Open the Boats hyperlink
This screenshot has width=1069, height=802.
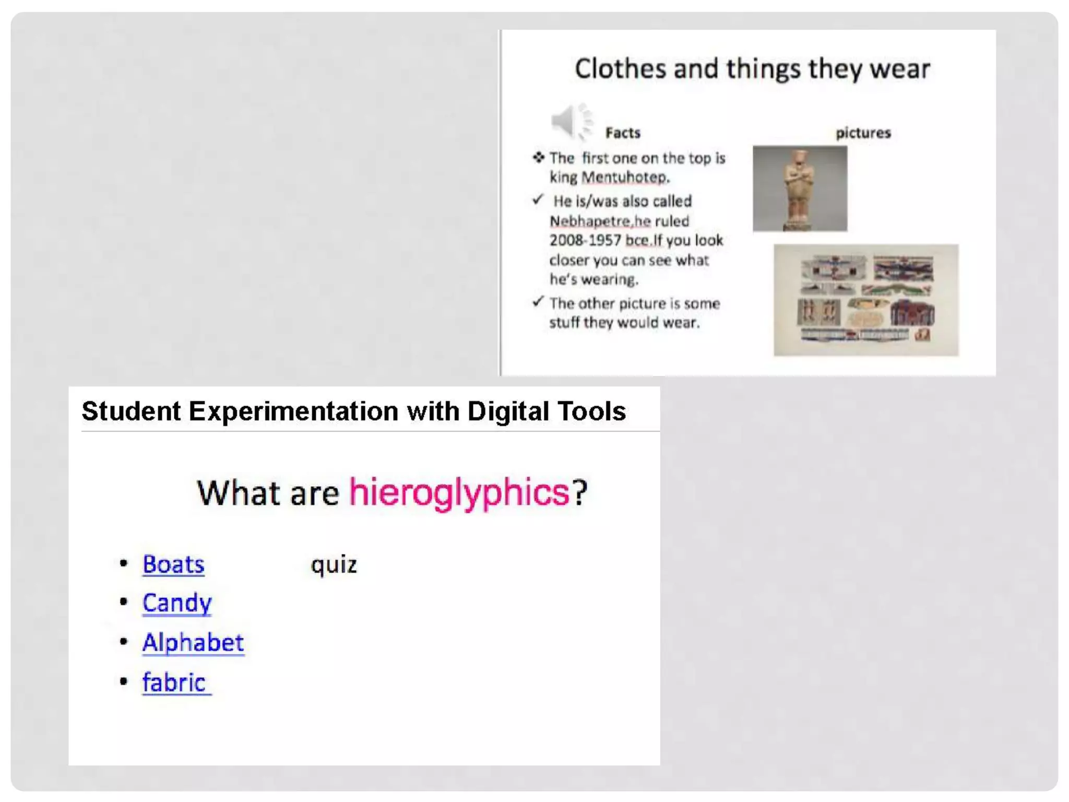173,564
